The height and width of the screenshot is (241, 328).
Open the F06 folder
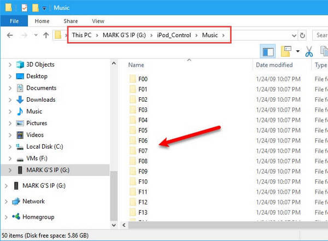pyautogui.click(x=143, y=140)
